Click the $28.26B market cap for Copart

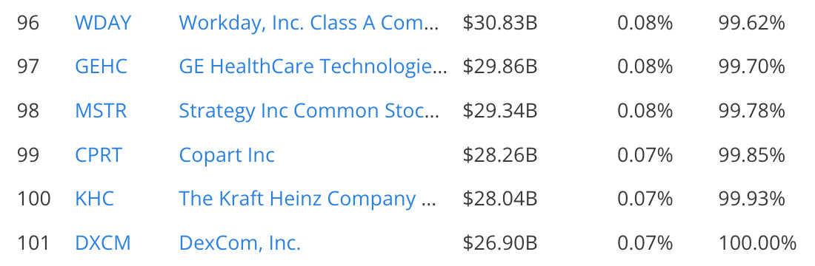(499, 155)
